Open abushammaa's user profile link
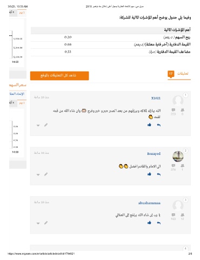The height and width of the screenshot is (260, 200). click(149, 203)
